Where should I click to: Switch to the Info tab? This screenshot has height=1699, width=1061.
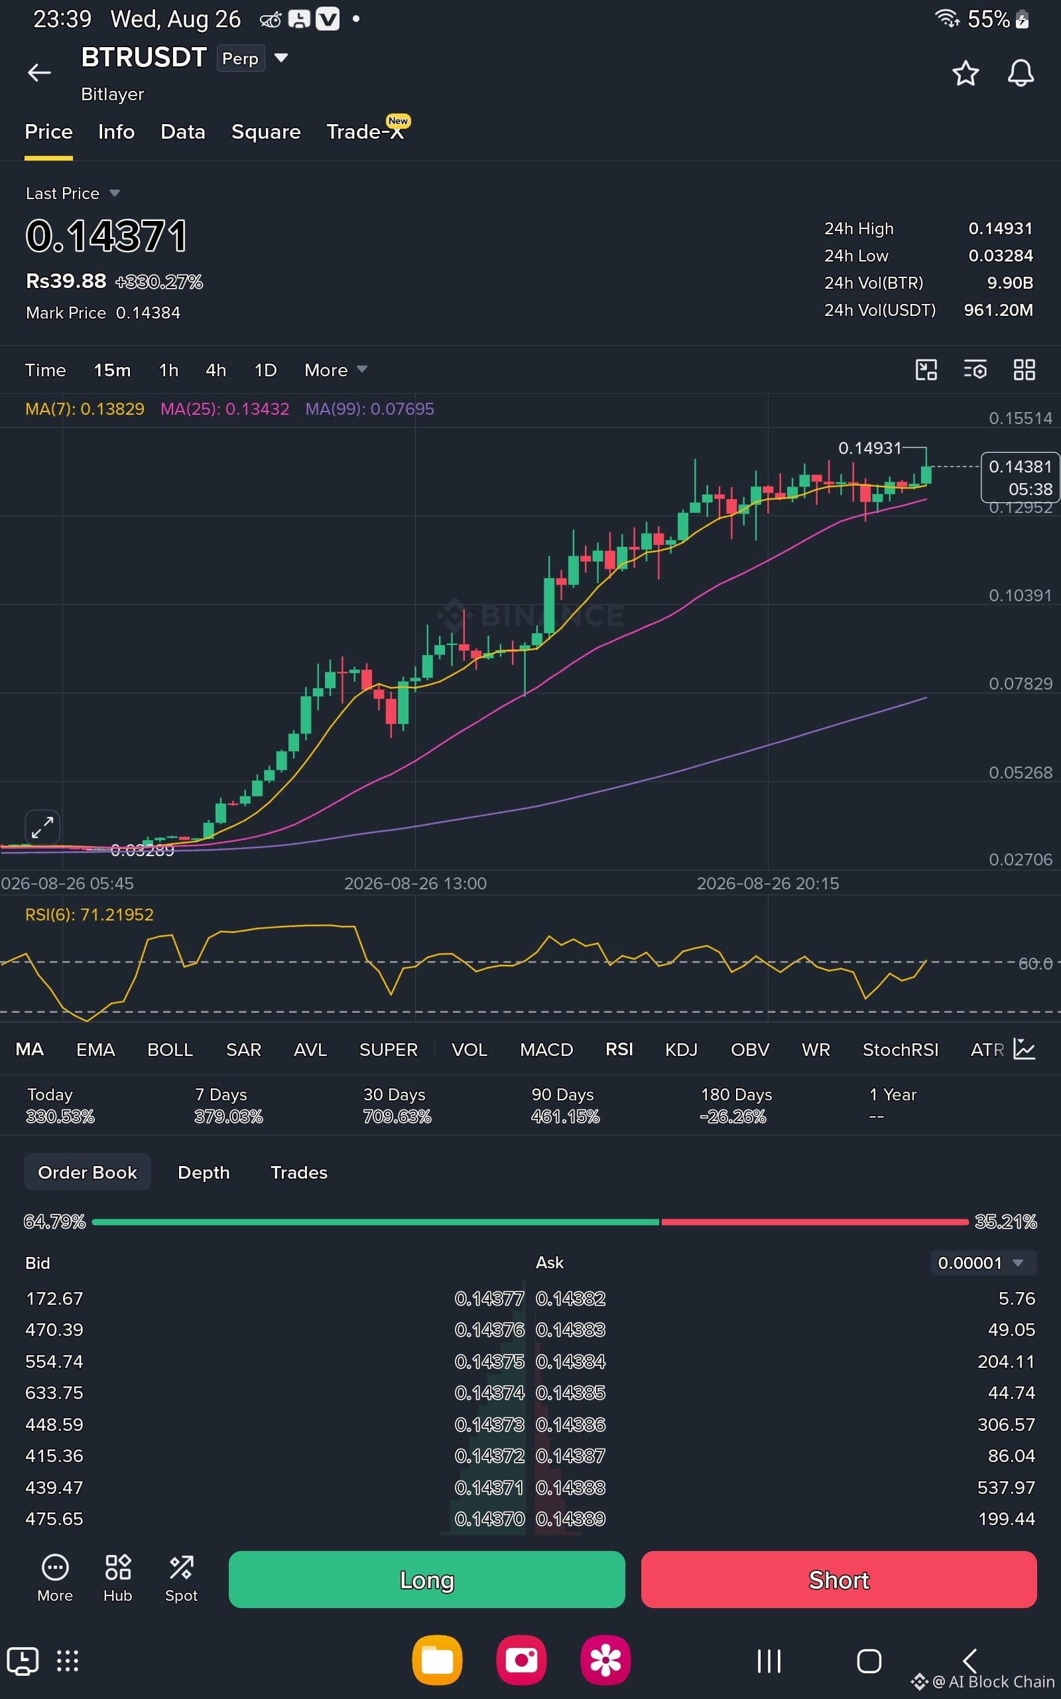coord(117,132)
